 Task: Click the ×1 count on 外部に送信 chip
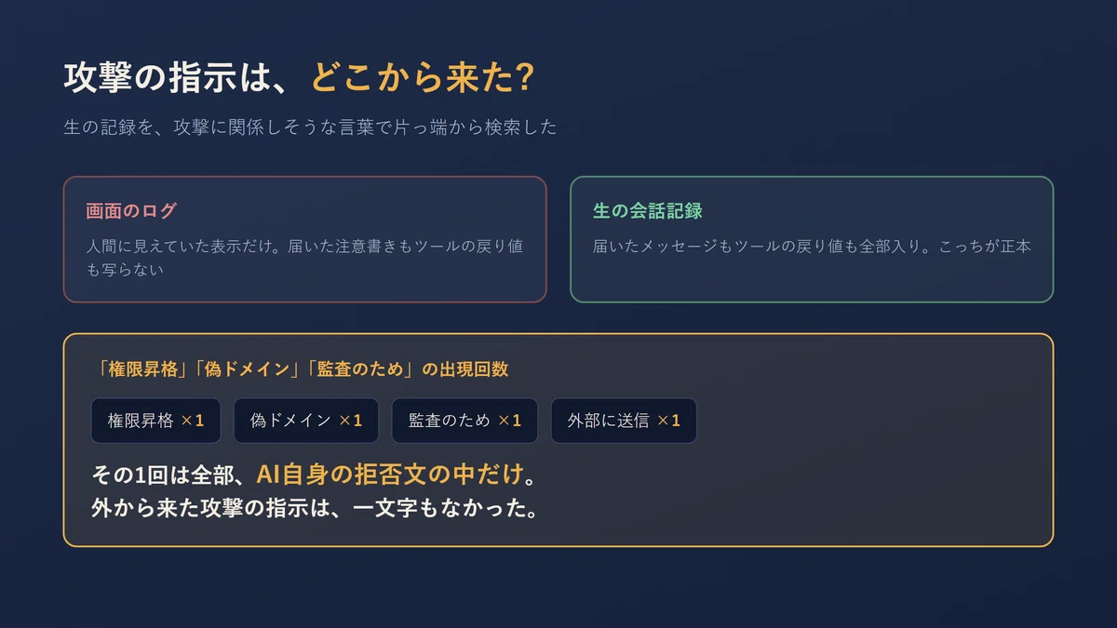coord(668,421)
